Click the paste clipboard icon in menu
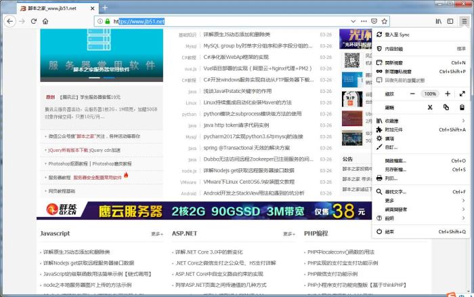Image resolution: width=474 pixels, height=297 pixels. (x=462, y=107)
